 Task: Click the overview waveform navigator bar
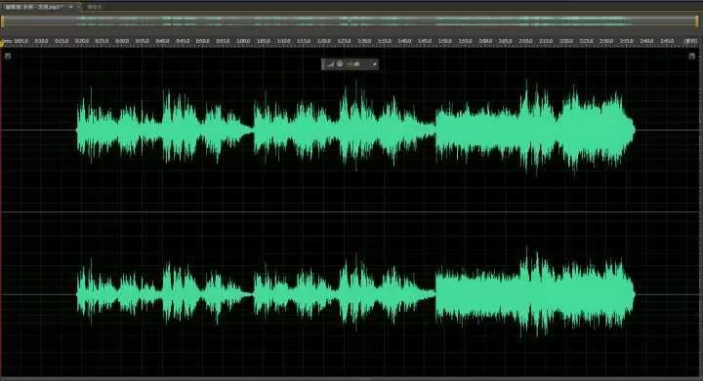pos(351,21)
